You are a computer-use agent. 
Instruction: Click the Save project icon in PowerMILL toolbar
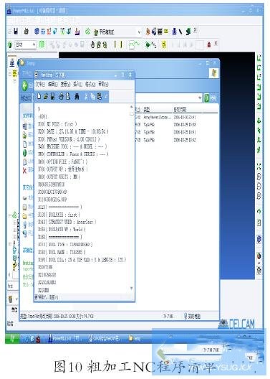coord(16,31)
